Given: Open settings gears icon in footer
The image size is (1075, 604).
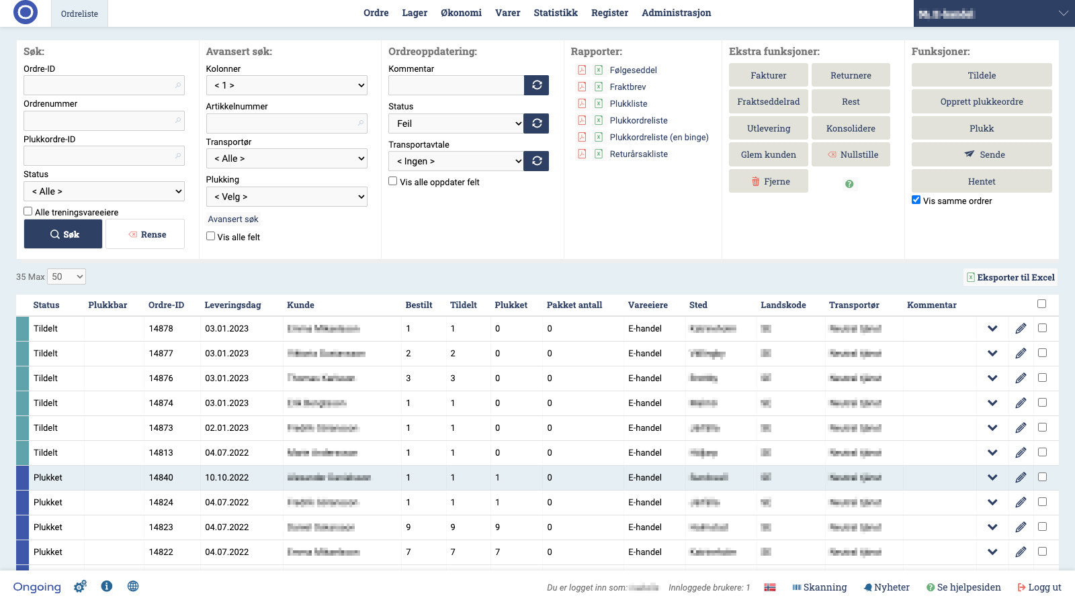Looking at the screenshot, I should (80, 587).
